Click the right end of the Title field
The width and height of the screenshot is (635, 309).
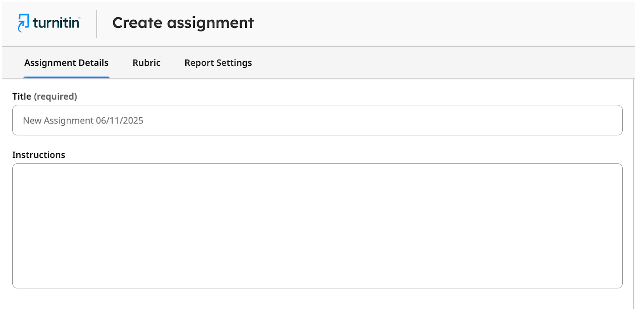tap(611, 120)
